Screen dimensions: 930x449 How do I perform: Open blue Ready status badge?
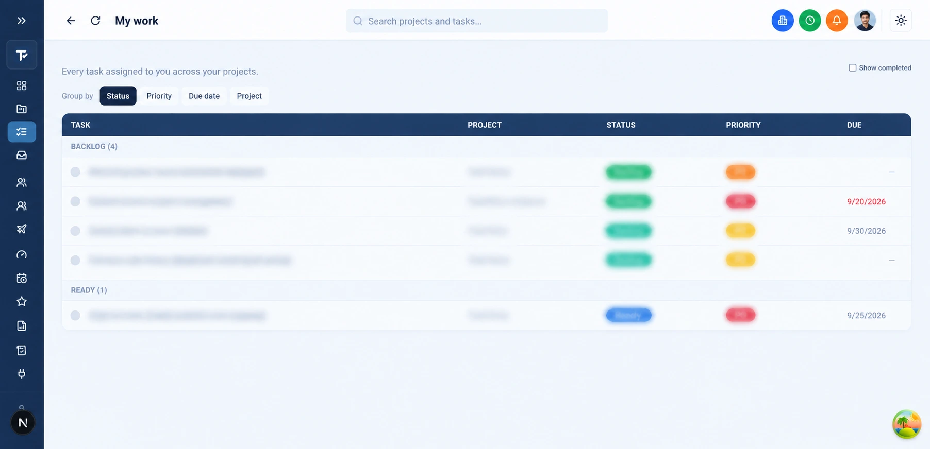pyautogui.click(x=628, y=315)
